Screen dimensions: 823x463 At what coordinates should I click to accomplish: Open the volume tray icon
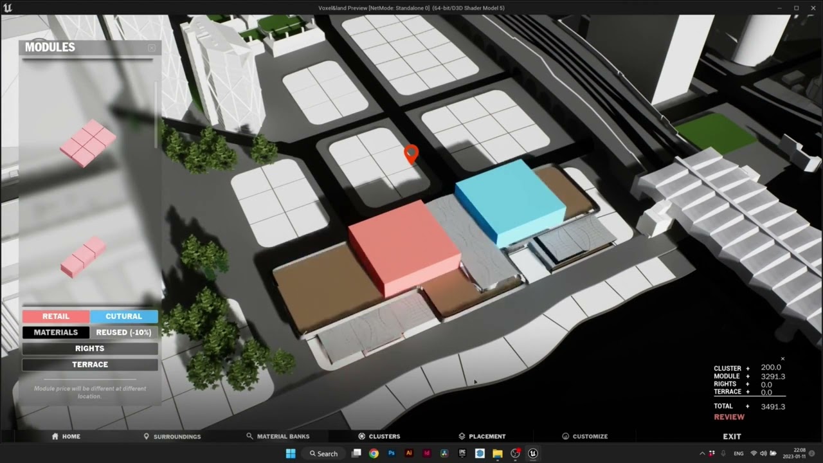tap(764, 453)
